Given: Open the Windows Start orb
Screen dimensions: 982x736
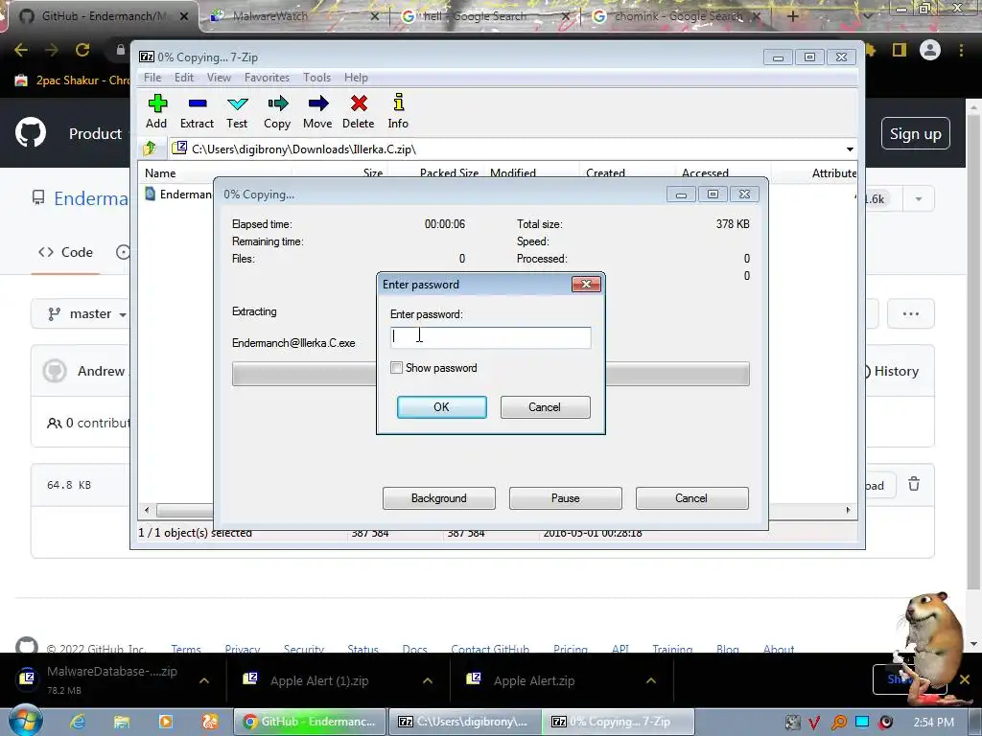Looking at the screenshot, I should click(26, 721).
